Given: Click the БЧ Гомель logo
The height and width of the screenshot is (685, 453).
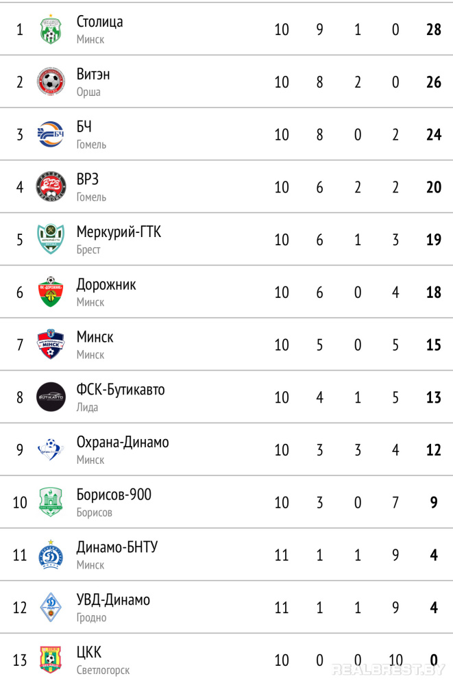Looking at the screenshot, I should pyautogui.click(x=51, y=134).
